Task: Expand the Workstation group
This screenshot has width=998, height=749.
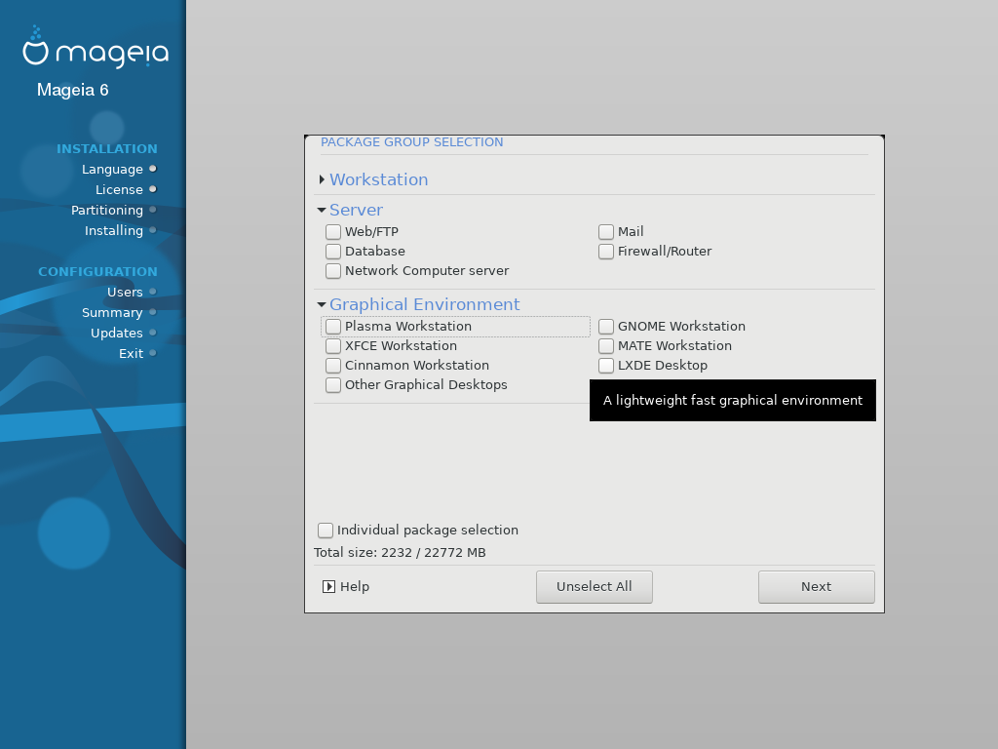Action: pos(322,179)
